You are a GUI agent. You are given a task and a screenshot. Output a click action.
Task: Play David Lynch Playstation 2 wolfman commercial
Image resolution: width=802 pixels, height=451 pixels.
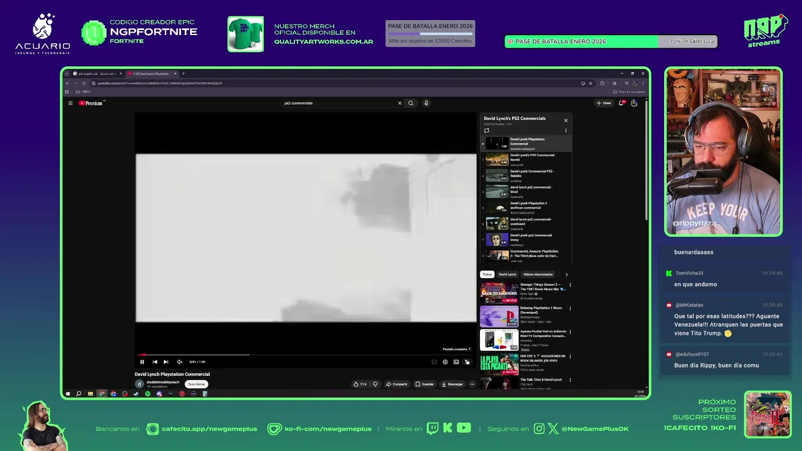point(526,208)
